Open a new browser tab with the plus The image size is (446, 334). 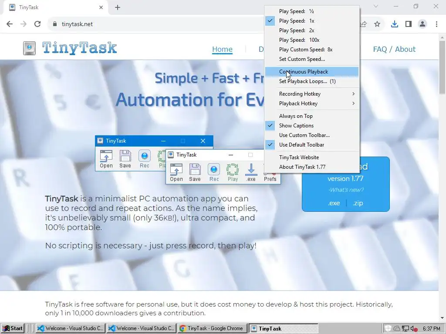118,7
